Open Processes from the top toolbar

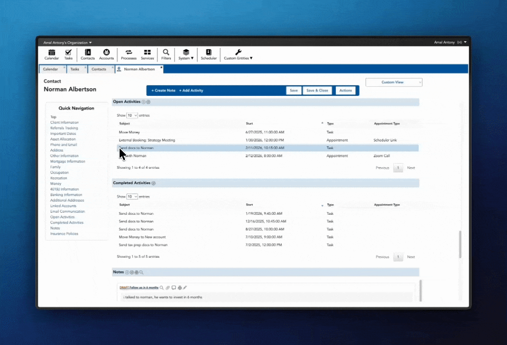[128, 54]
